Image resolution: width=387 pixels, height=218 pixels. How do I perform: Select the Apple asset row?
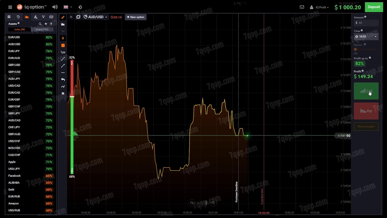pyautogui.click(x=30, y=162)
